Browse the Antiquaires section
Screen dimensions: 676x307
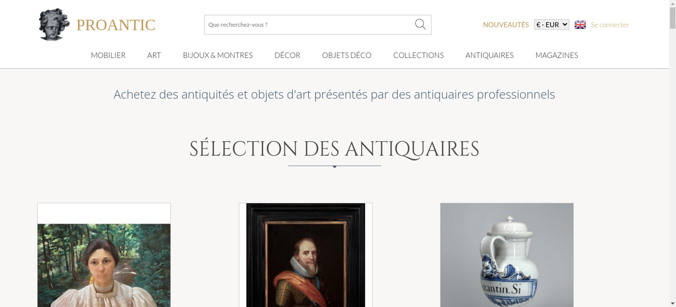(489, 55)
